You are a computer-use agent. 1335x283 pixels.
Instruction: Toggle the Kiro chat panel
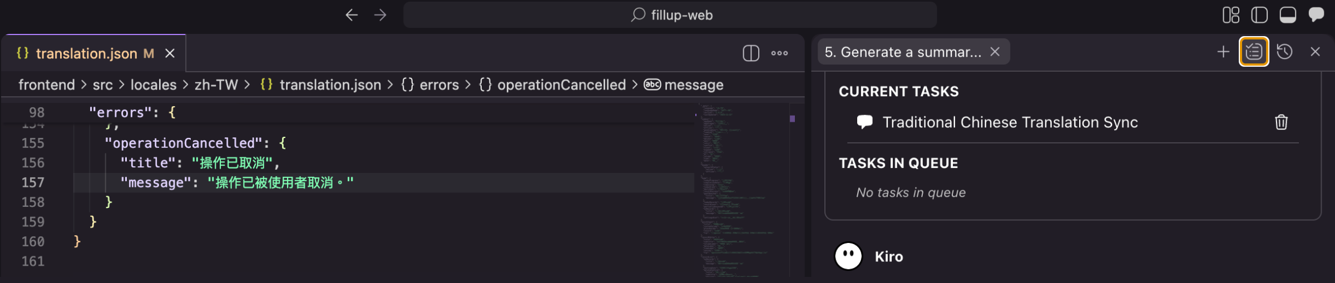[1316, 15]
